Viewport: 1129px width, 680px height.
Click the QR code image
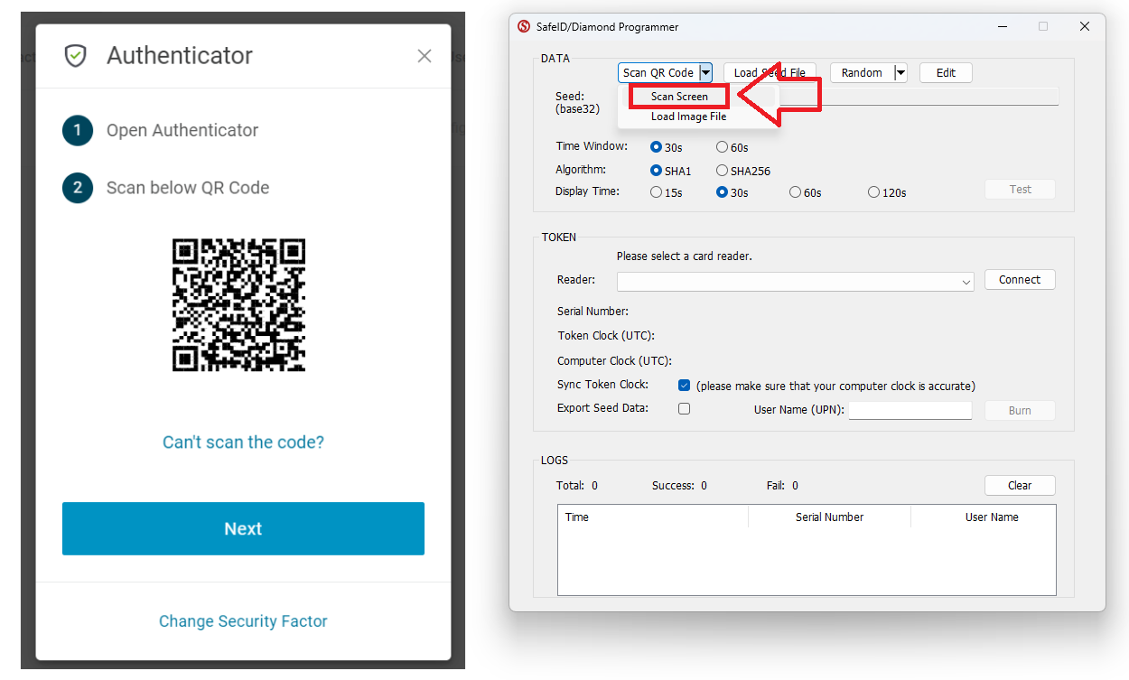239,305
